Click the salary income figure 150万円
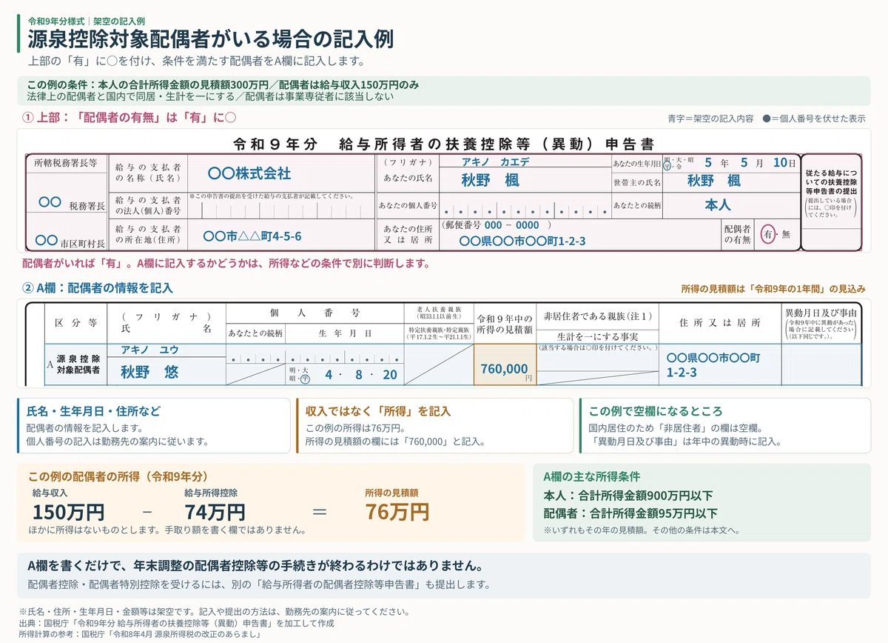Screen dimensions: 888x643 pyautogui.click(x=68, y=512)
